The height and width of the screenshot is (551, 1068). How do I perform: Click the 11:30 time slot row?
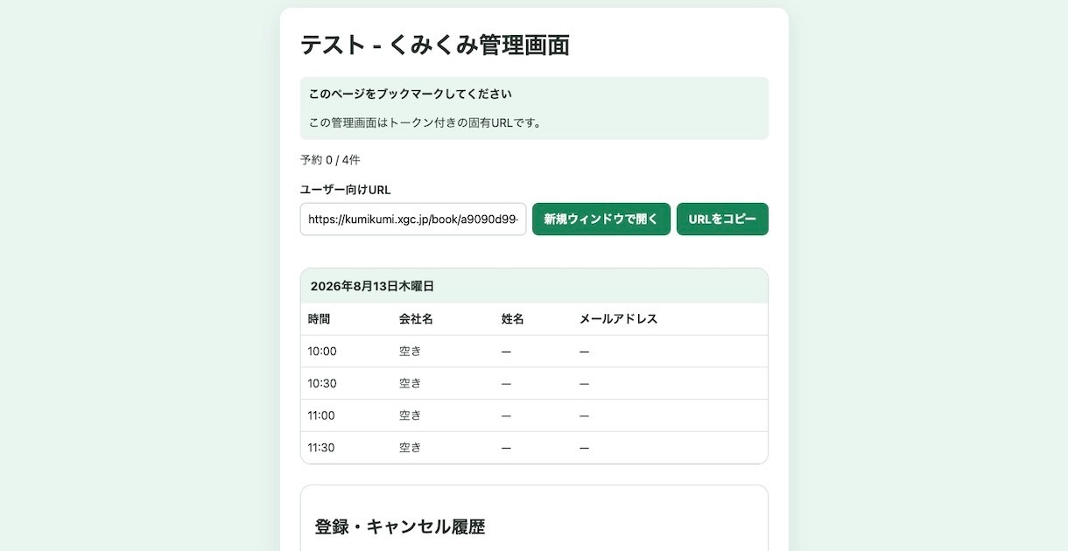(x=534, y=448)
